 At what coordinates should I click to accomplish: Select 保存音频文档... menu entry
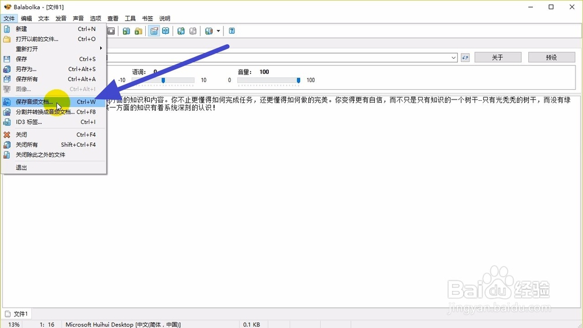[x=54, y=102]
